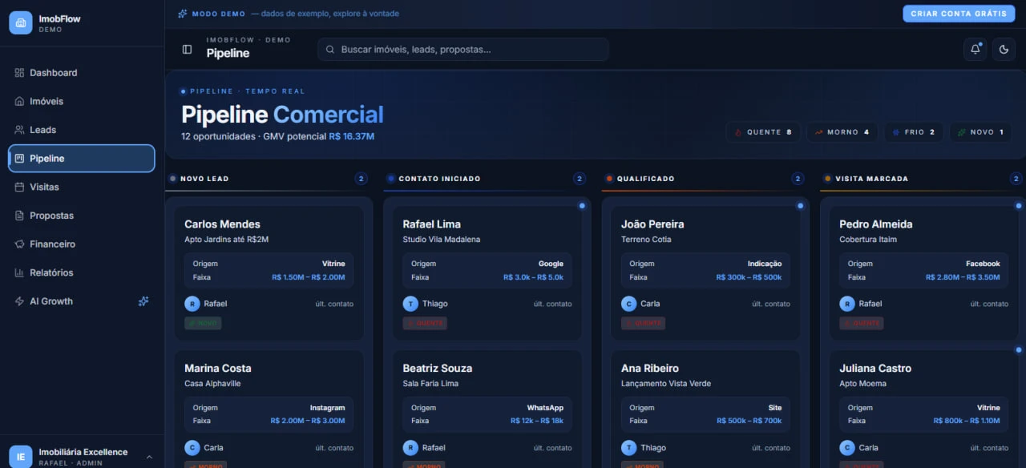Click count badge of Novo Lead column
Viewport: 1026px width, 468px height.
point(361,179)
